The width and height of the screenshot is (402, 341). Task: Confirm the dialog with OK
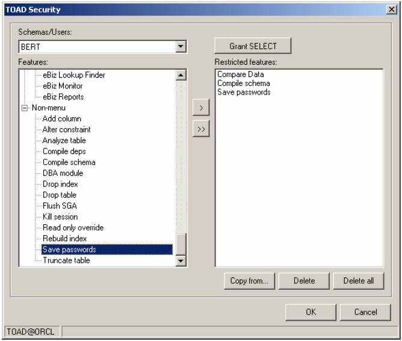pyautogui.click(x=311, y=312)
